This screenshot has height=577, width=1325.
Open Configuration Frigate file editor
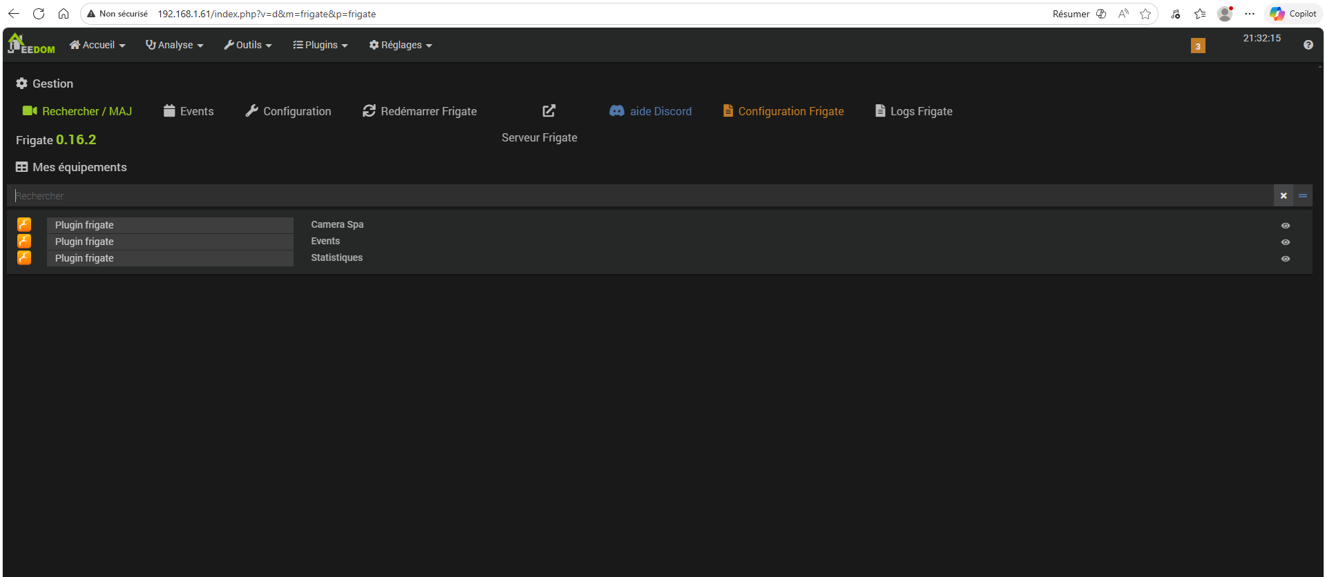coord(783,111)
